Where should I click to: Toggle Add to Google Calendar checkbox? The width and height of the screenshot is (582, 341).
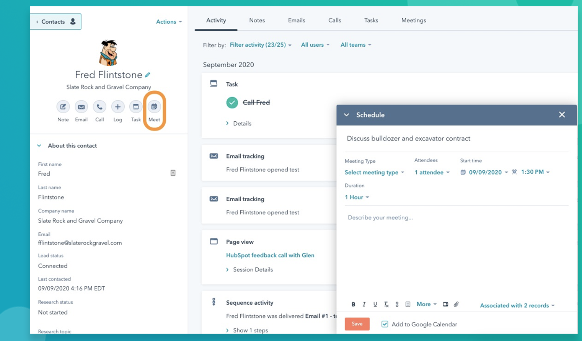click(x=385, y=324)
